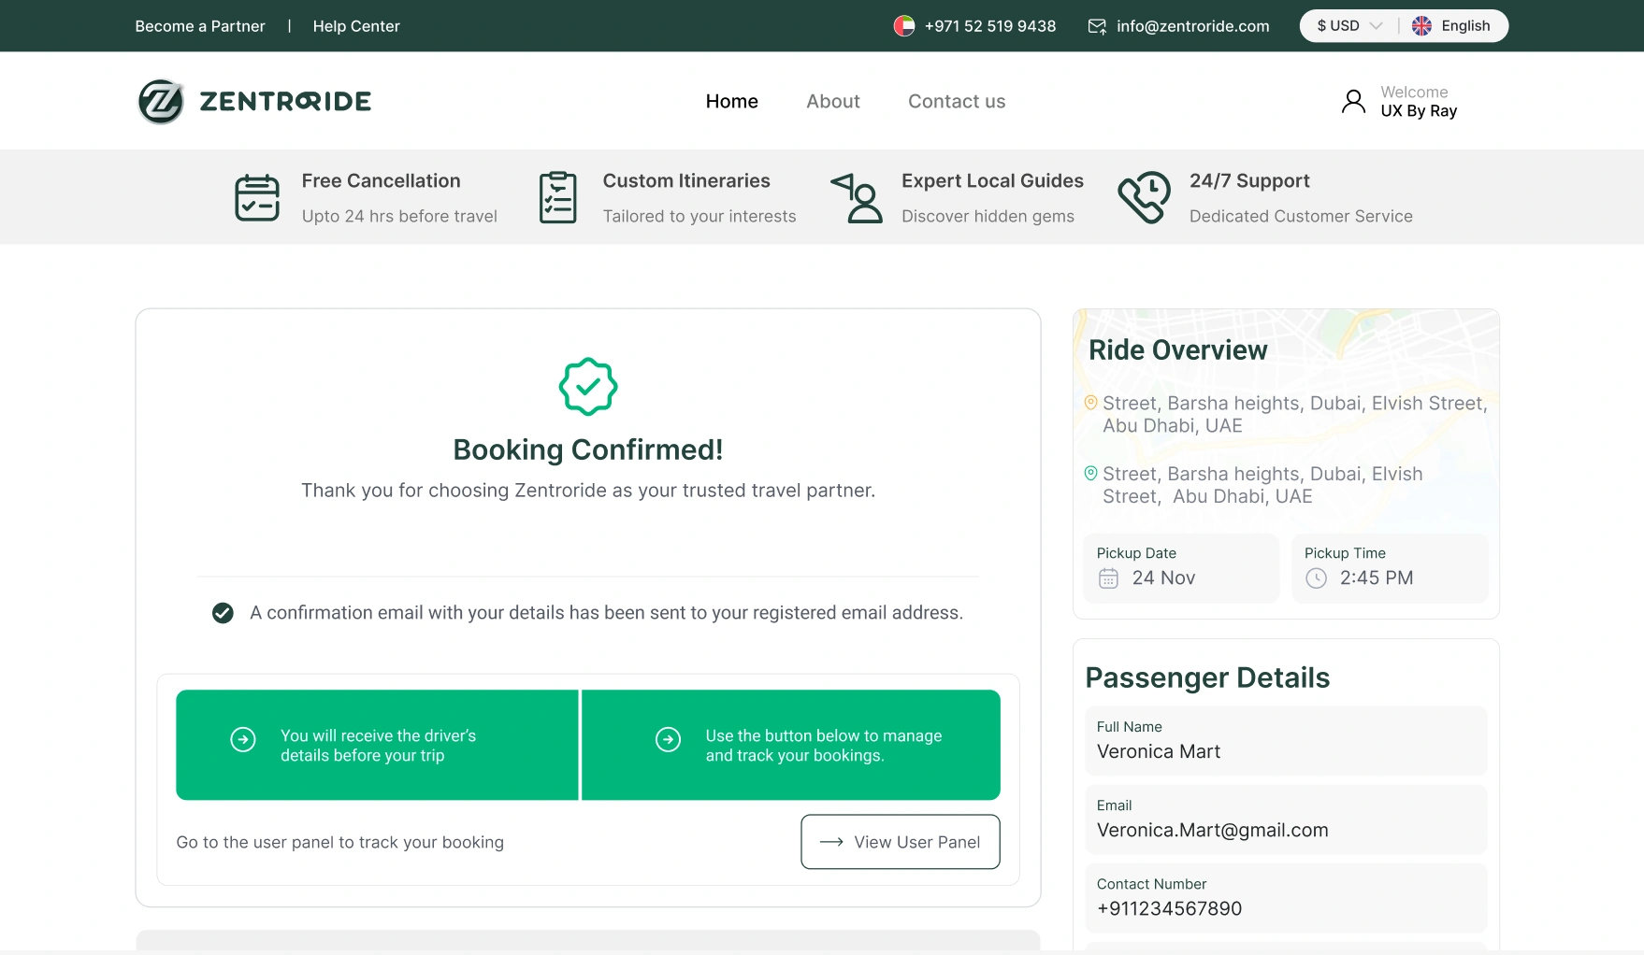The width and height of the screenshot is (1644, 955).
Task: Click phone number +971 52 519 9438
Action: click(990, 26)
